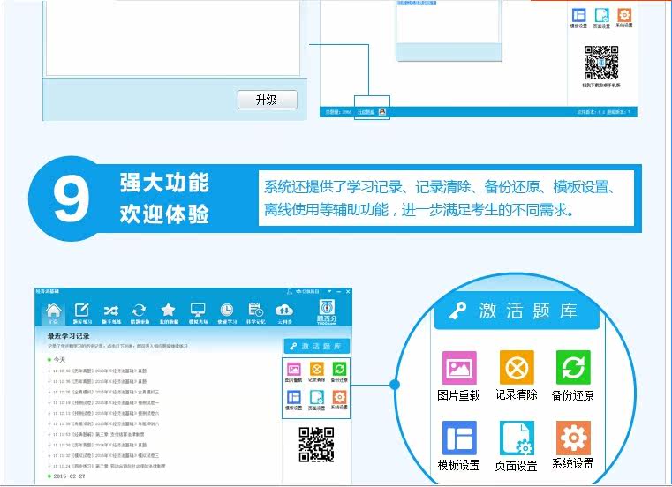Open the title bar dropdown arrow

(328, 292)
